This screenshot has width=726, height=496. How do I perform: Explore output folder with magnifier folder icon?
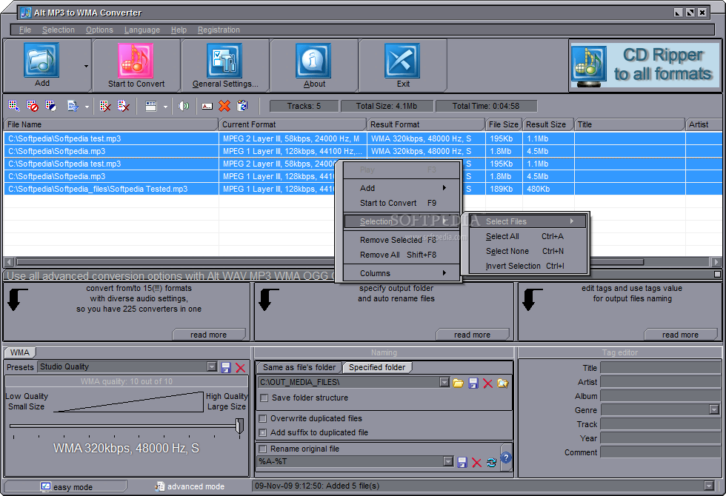(x=503, y=383)
